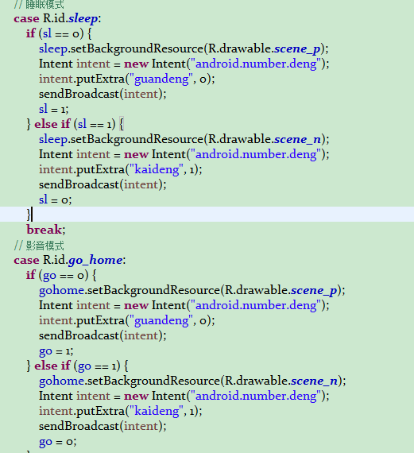414x453 pixels.
Task: Click sendBroadcast(intent) line above 'go = 0;'
Action: click(103, 426)
